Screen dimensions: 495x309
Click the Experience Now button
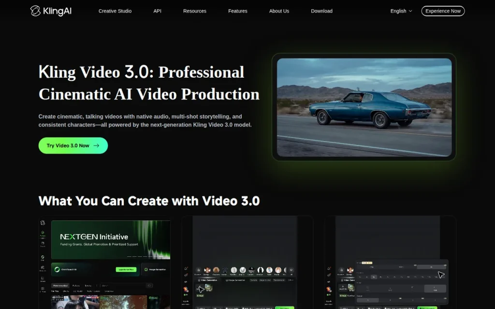point(443,11)
